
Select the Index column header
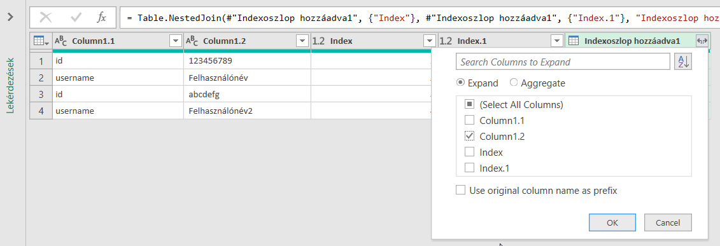point(374,41)
